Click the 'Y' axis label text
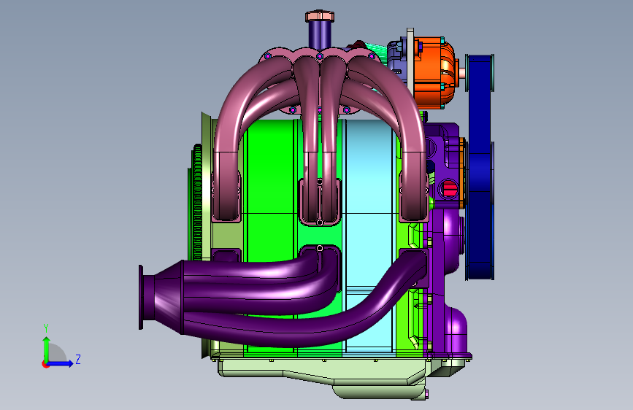Image resolution: width=633 pixels, height=410 pixels. [x=46, y=328]
